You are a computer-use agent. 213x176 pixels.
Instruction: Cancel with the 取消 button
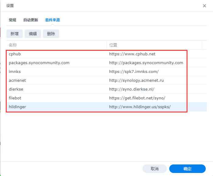pos(155,169)
